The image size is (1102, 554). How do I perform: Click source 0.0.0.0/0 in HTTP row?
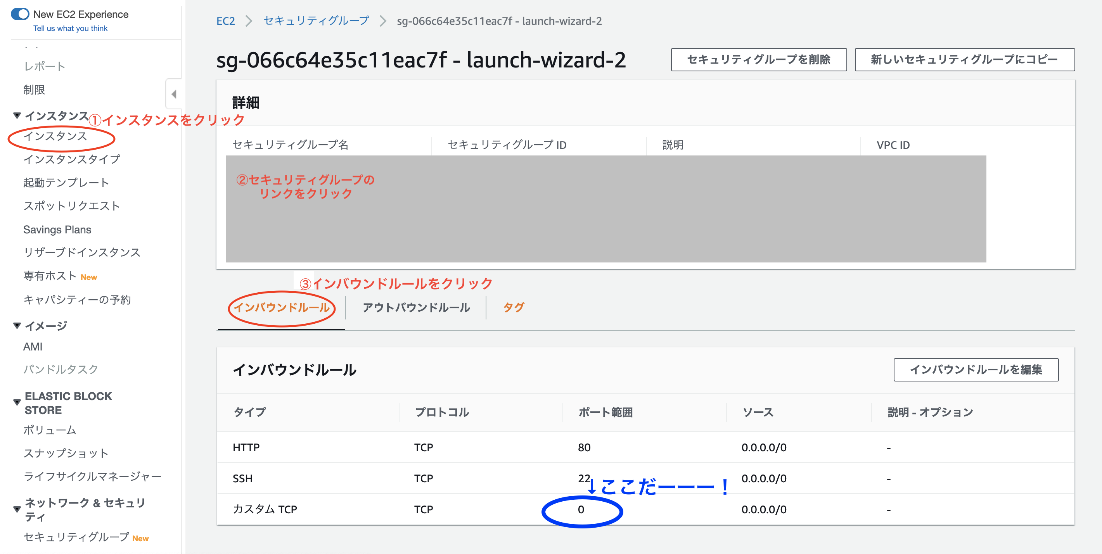click(764, 447)
